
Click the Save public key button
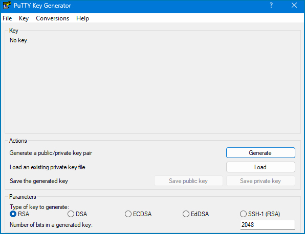coord(188,181)
